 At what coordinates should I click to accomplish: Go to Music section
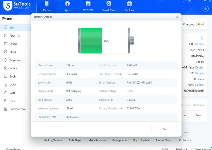click(x=13, y=52)
